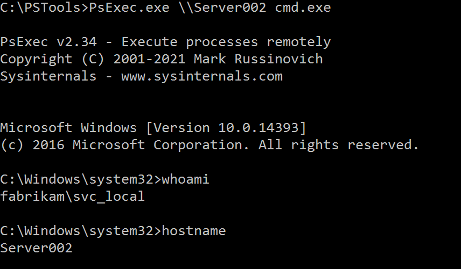Click the PsExec v2.34 version text
The image size is (461, 269).
52,42
